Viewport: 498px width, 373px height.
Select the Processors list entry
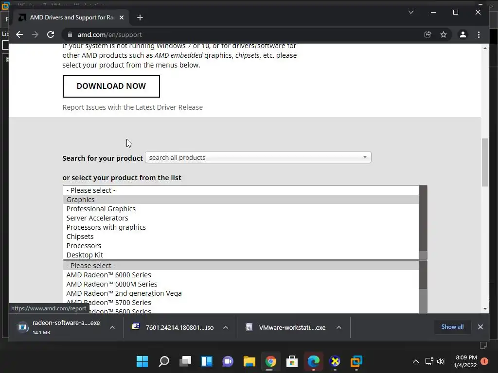241,245
